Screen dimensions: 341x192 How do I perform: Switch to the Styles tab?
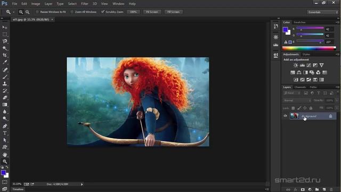click(x=306, y=54)
